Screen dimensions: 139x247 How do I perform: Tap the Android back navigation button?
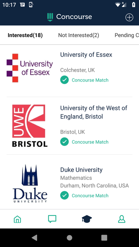pos(35,238)
